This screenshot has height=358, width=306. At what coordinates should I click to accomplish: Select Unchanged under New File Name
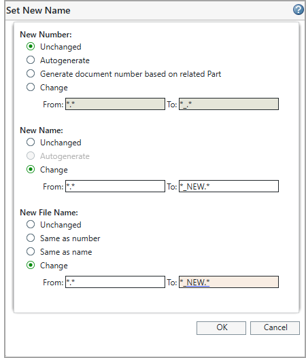point(31,224)
